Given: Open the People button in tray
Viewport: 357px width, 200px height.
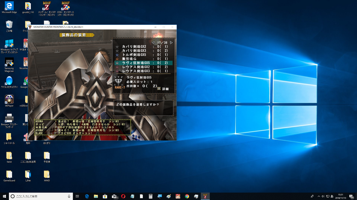Looking at the screenshot, I should click(x=312, y=196).
